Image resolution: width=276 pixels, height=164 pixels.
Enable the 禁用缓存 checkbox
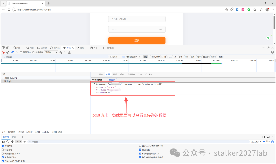[x=33, y=52]
